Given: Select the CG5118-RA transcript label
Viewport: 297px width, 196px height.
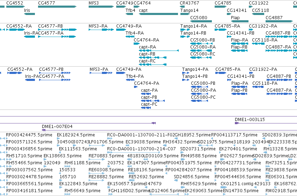Looking at the screenshot, I should (x=265, y=40).
